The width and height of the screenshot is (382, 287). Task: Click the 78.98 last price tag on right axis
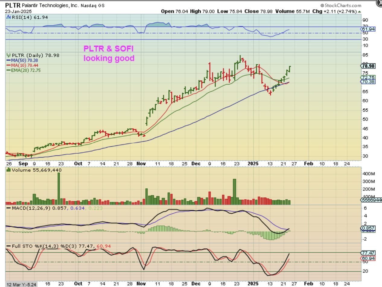pyautogui.click(x=368, y=66)
